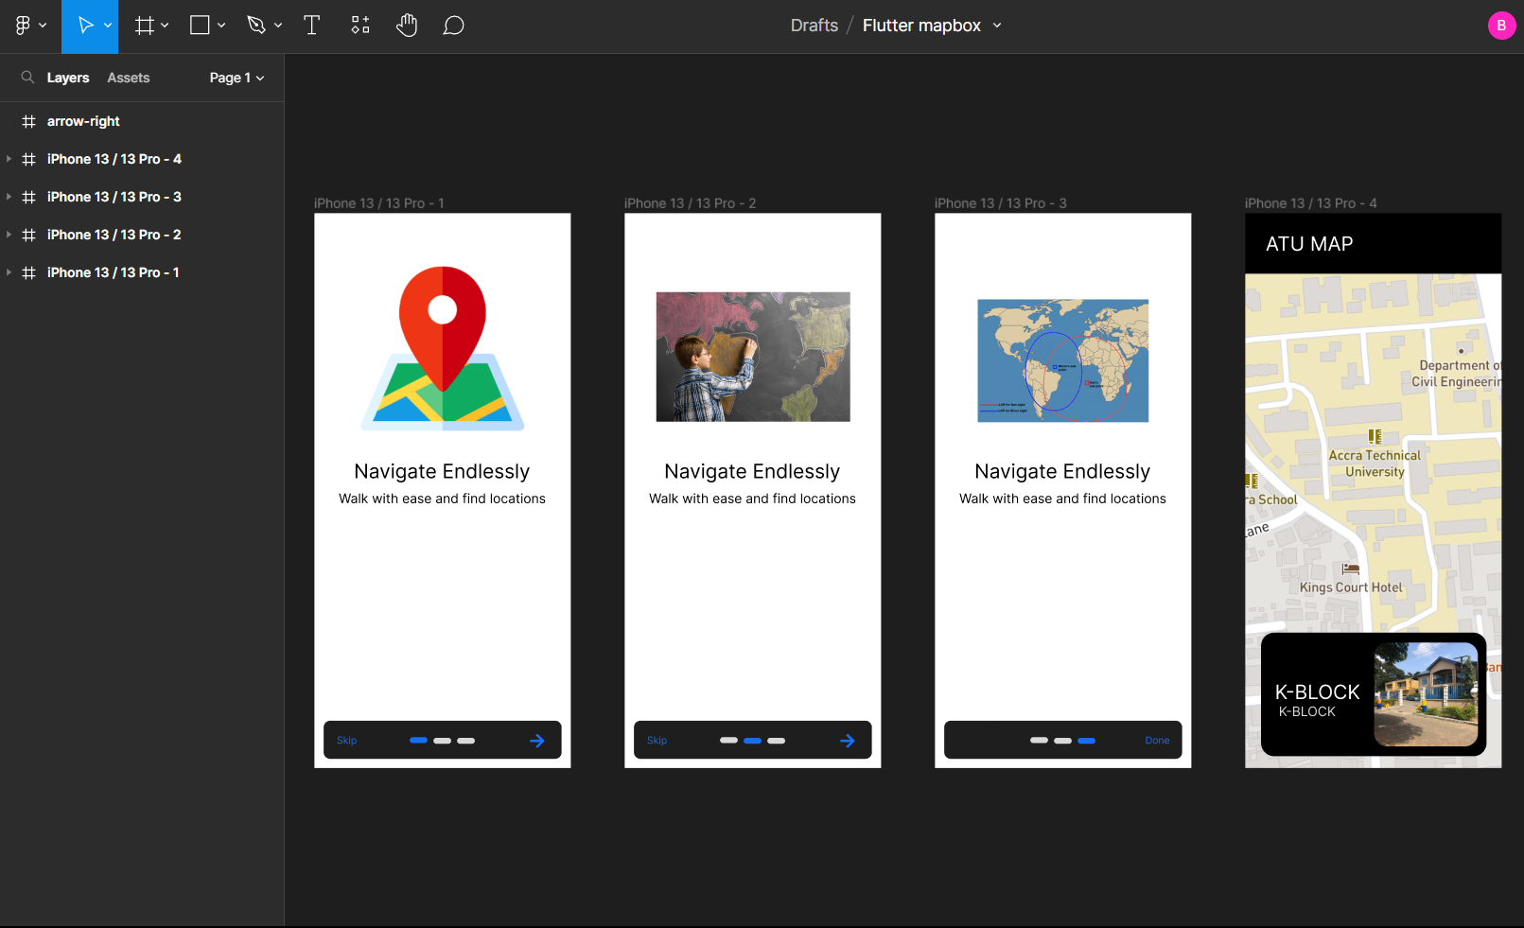
Task: Click Walk with ease subtitle in frame 1
Action: coord(442,499)
